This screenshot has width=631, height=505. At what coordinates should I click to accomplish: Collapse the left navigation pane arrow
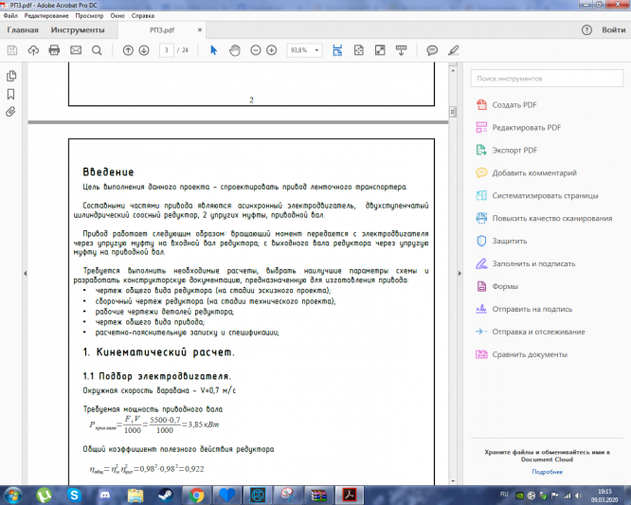tap(25, 274)
